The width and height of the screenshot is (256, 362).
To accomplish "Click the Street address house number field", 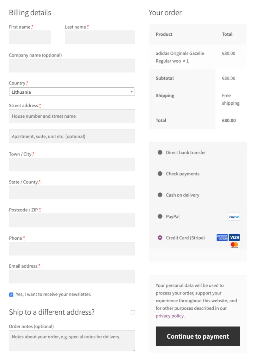I will tap(72, 116).
